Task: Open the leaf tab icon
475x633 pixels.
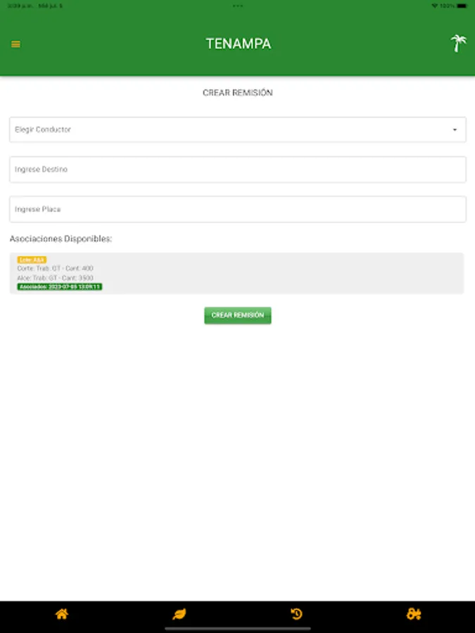Action: click(x=179, y=614)
